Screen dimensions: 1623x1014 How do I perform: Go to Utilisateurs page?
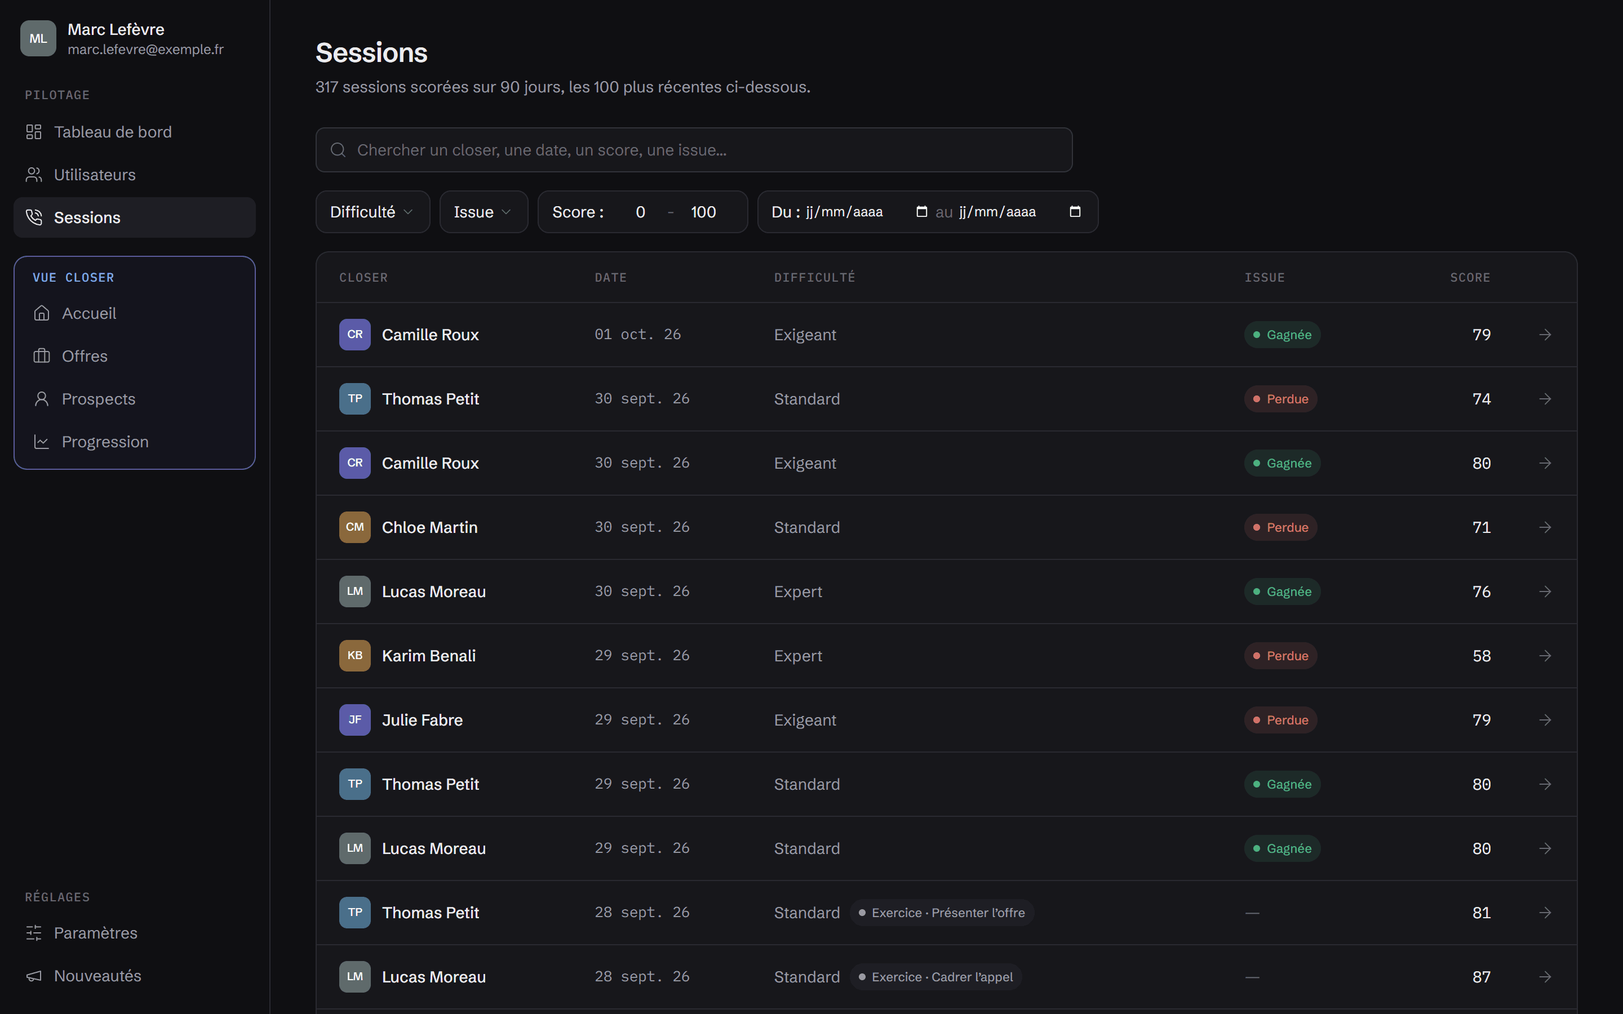(134, 175)
